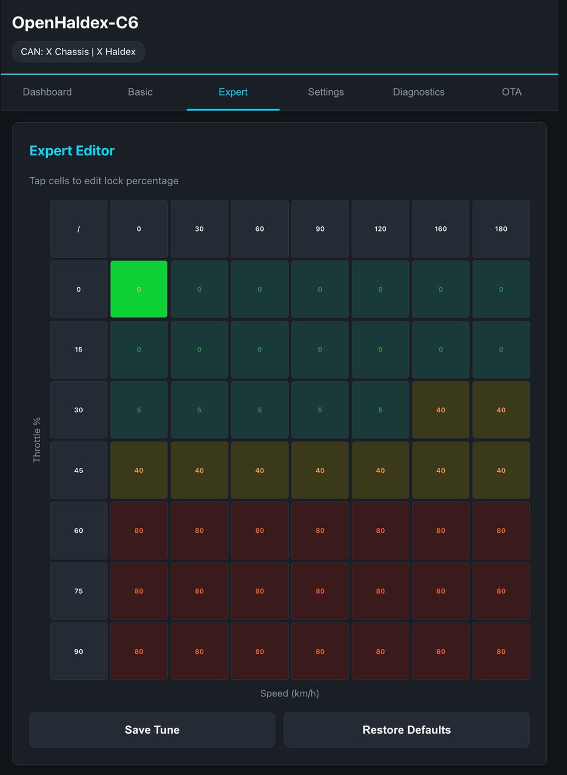The width and height of the screenshot is (567, 775).
Task: Open the Dashboard tab
Action: (x=47, y=92)
